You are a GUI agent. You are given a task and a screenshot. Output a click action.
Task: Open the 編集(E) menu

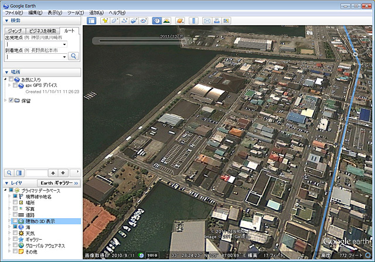point(35,13)
